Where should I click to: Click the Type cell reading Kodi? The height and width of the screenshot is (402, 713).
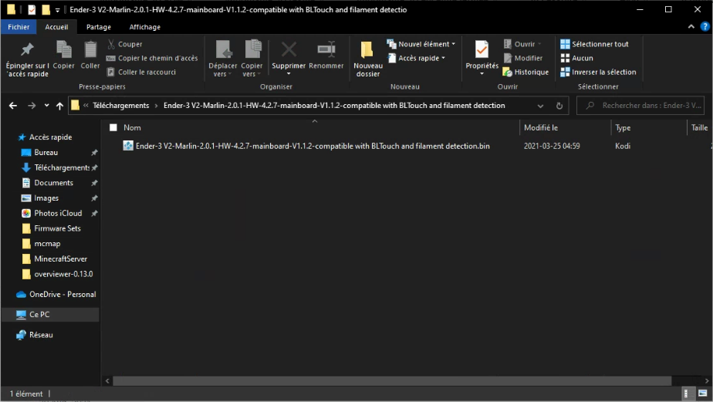point(623,146)
